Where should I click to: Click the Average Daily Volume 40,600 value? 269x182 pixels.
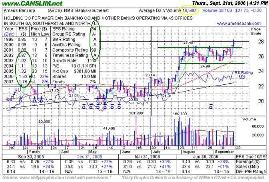click(x=189, y=10)
